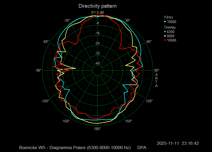The image size is (212, 152).
Task: Click the 180° label at chart bottom
Action: tap(97, 129)
